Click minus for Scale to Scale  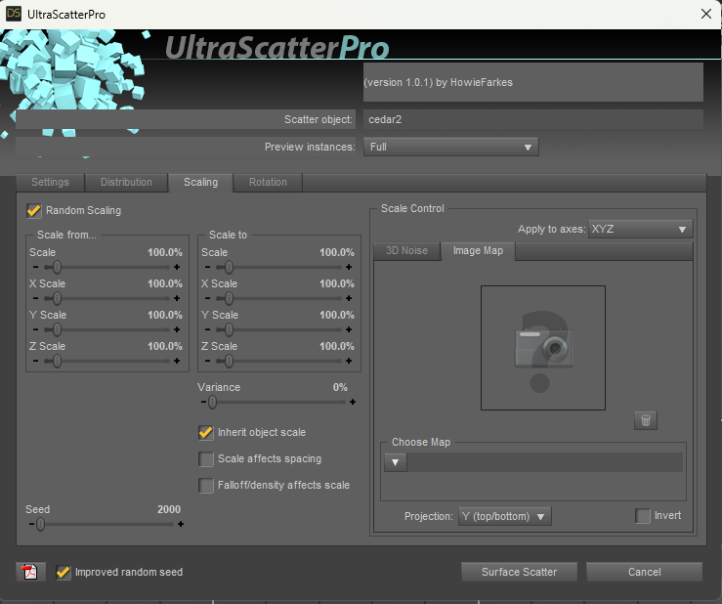coord(207,267)
